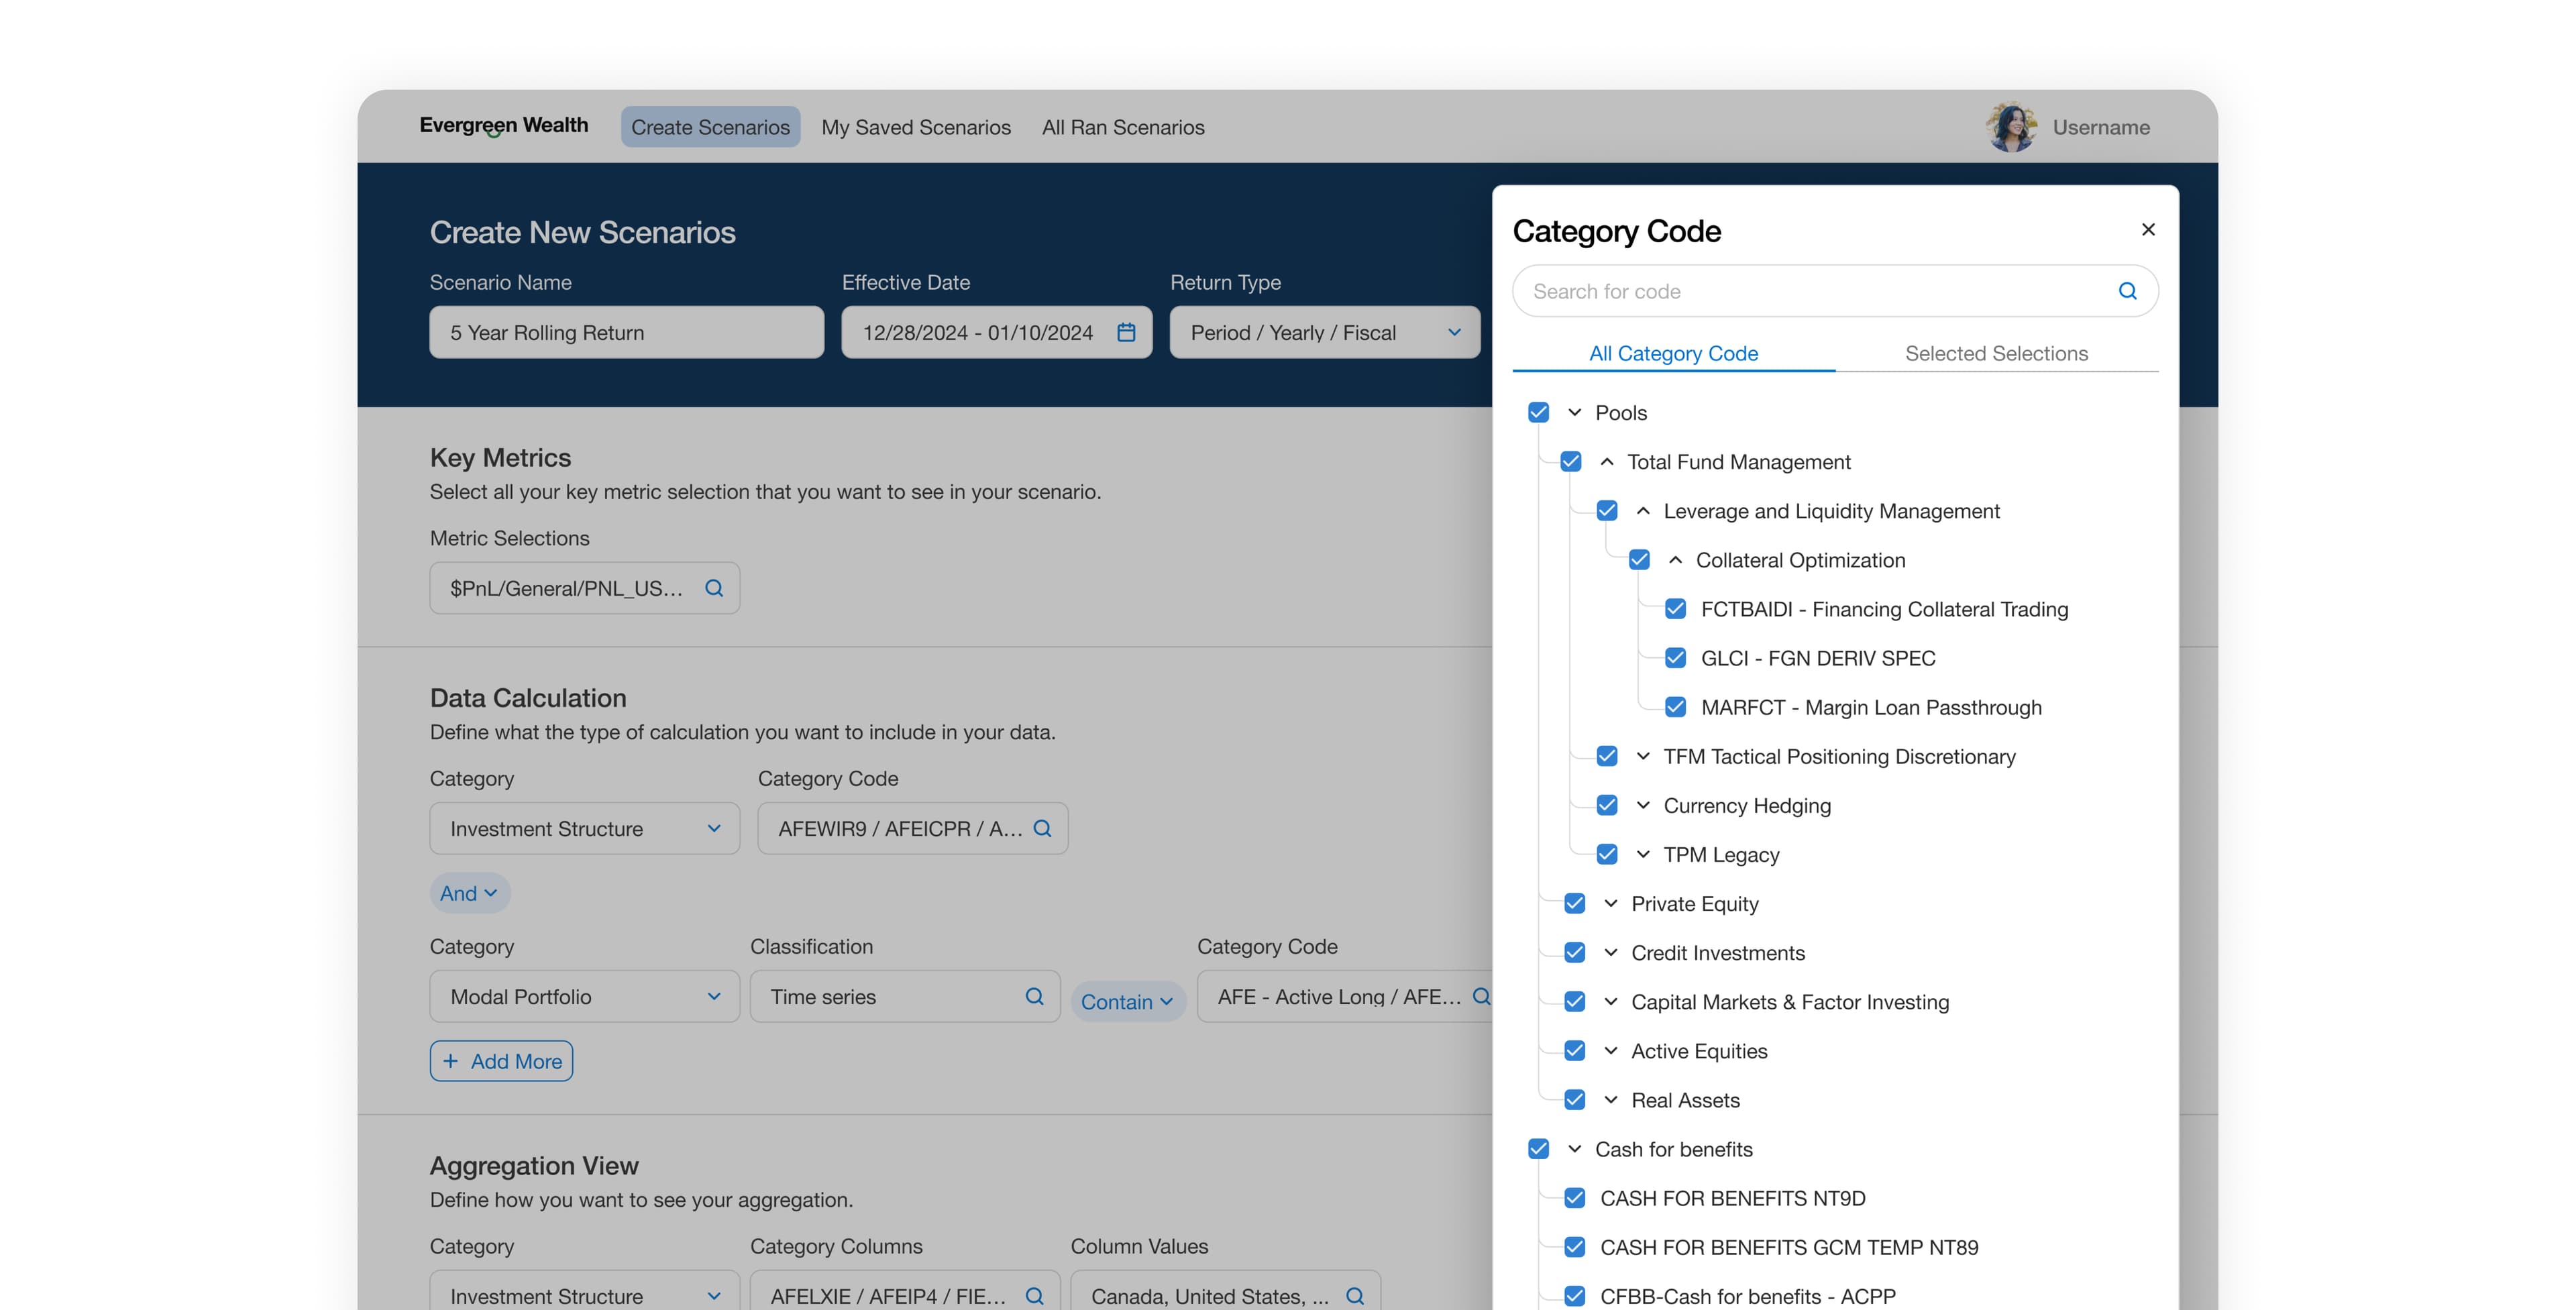Click the Effective Date range field
Screen dimensions: 2576x1310
997,332
